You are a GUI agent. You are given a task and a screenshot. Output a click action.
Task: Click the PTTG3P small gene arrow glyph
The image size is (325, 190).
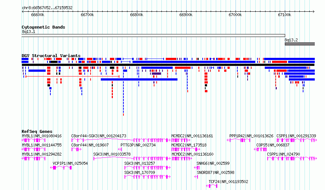pos(120,149)
